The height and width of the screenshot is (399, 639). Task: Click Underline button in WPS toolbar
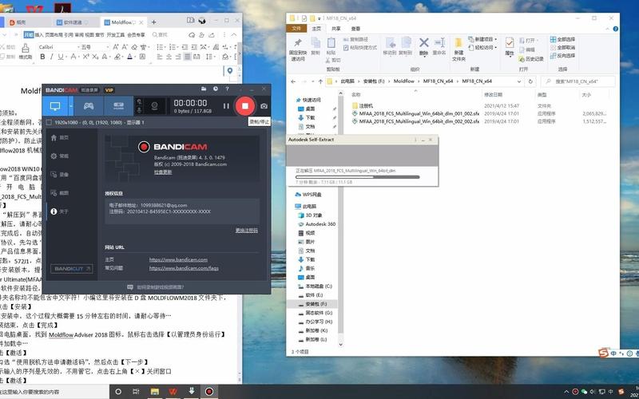pyautogui.click(x=61, y=57)
